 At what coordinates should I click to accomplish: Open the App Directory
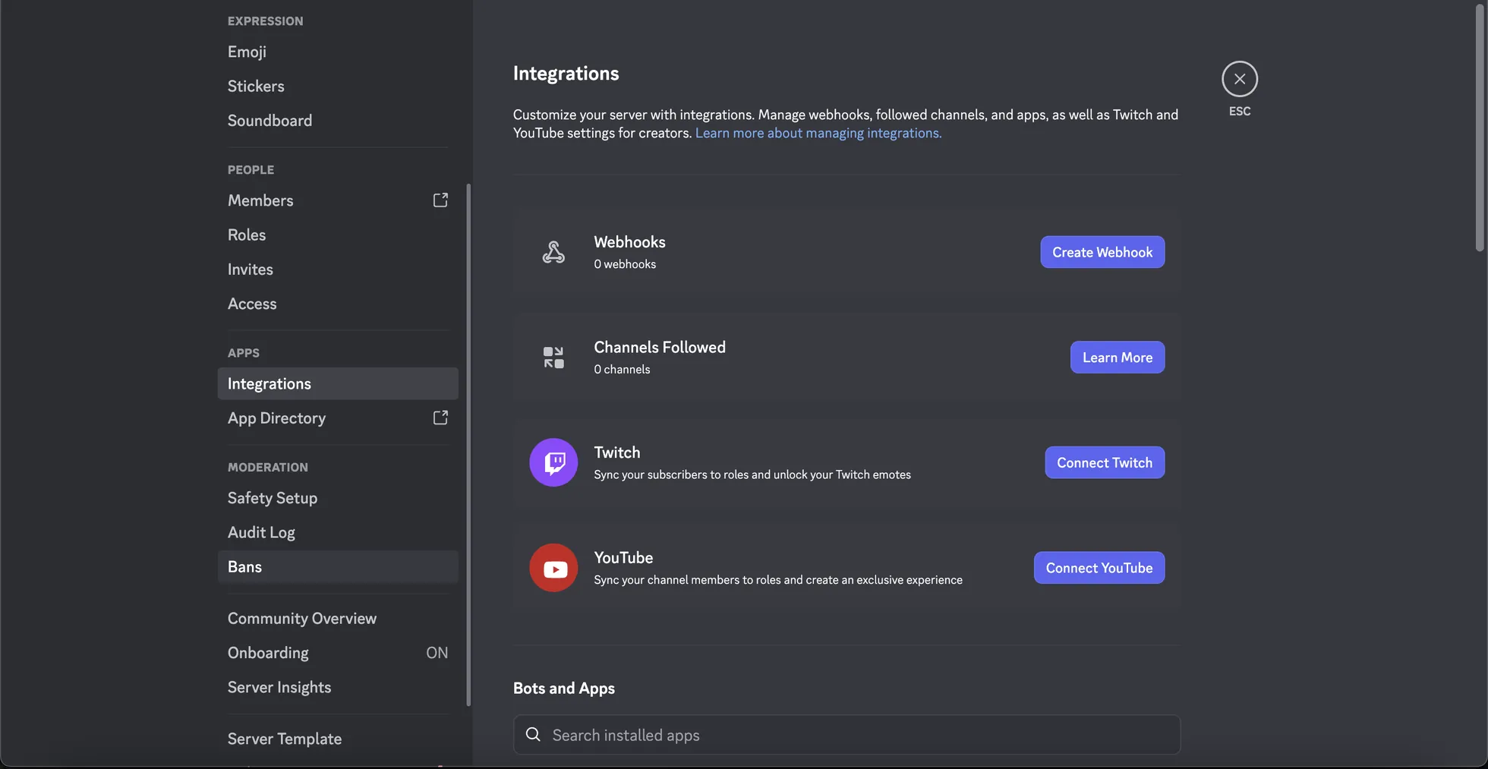338,418
